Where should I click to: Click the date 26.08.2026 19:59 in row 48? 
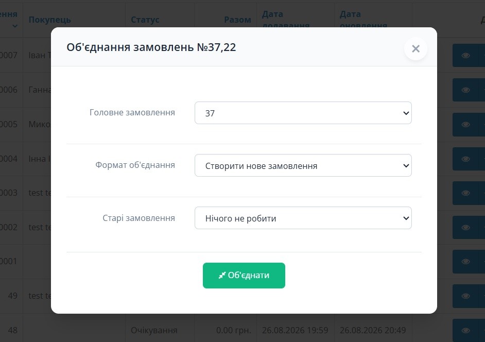(295, 330)
